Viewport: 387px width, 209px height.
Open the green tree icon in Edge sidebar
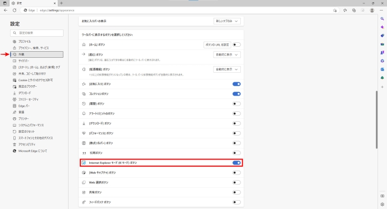pyautogui.click(x=383, y=78)
